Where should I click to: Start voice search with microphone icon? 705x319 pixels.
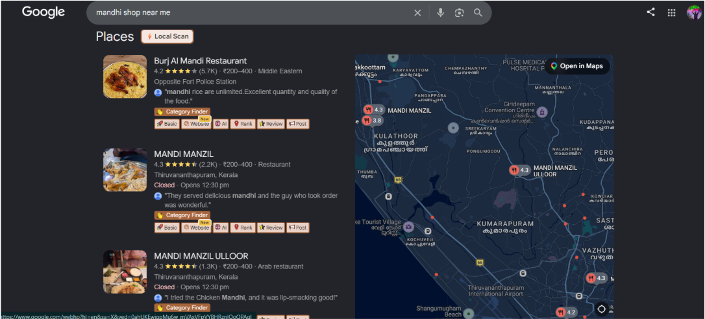click(x=440, y=13)
